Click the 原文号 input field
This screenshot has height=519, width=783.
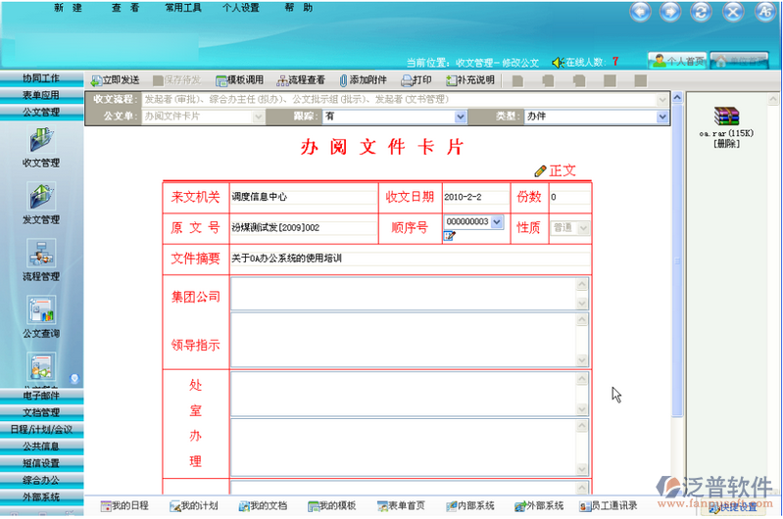click(x=303, y=228)
